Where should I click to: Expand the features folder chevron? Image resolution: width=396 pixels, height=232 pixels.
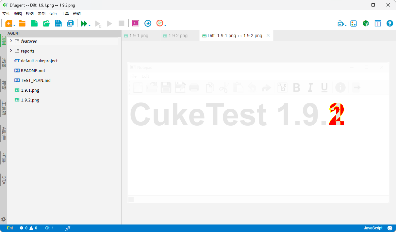pyautogui.click(x=11, y=41)
